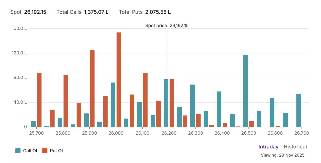Switch to the Historical tab

coord(295,147)
